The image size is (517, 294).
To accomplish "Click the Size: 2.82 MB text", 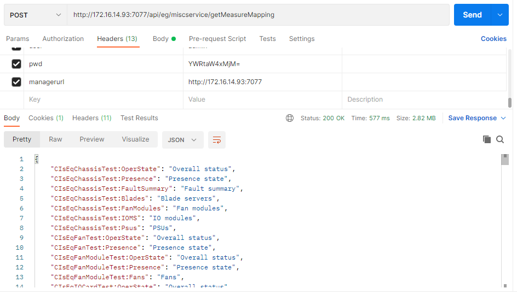I will pyautogui.click(x=416, y=118).
